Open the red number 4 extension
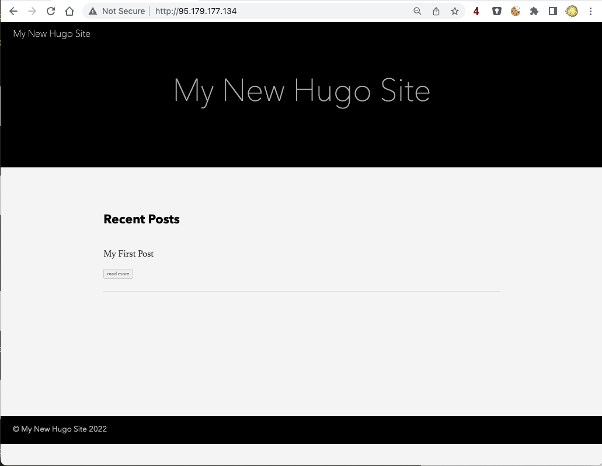The image size is (602, 466). 476,11
